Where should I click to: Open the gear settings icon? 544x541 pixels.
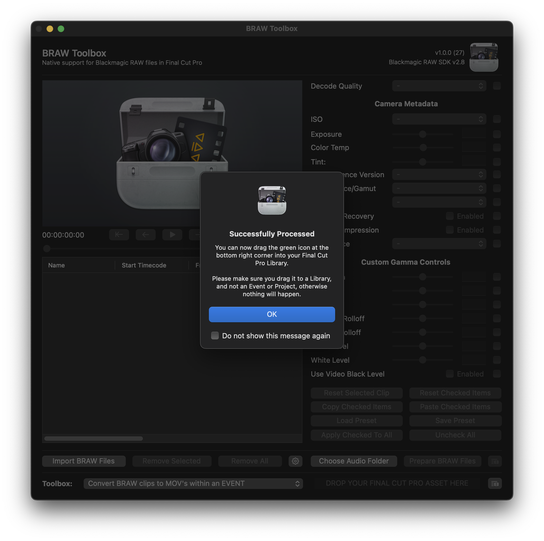tap(295, 461)
